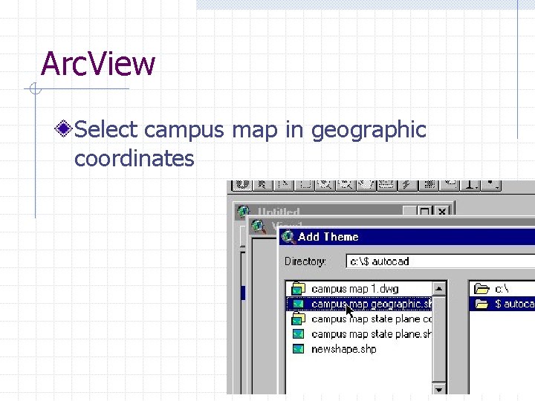Open the $ autocad folder in directory tree
535x401 pixels.
pos(503,304)
